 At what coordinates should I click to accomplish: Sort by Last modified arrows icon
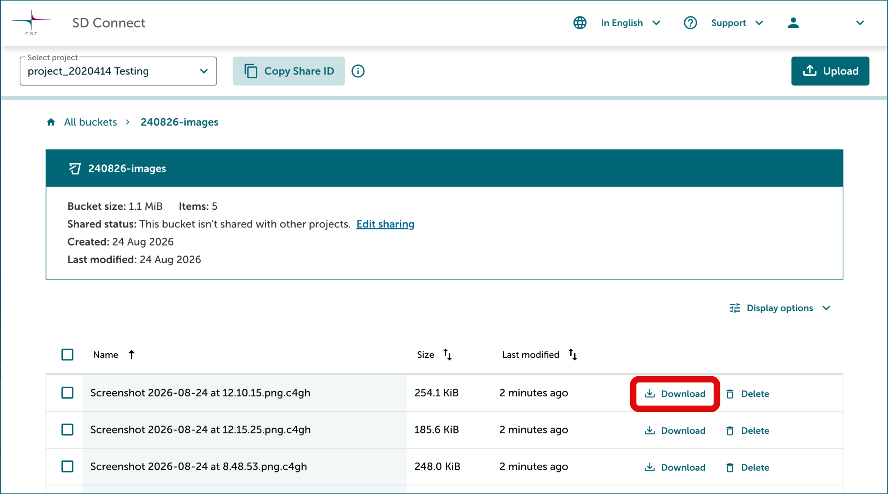pos(573,355)
